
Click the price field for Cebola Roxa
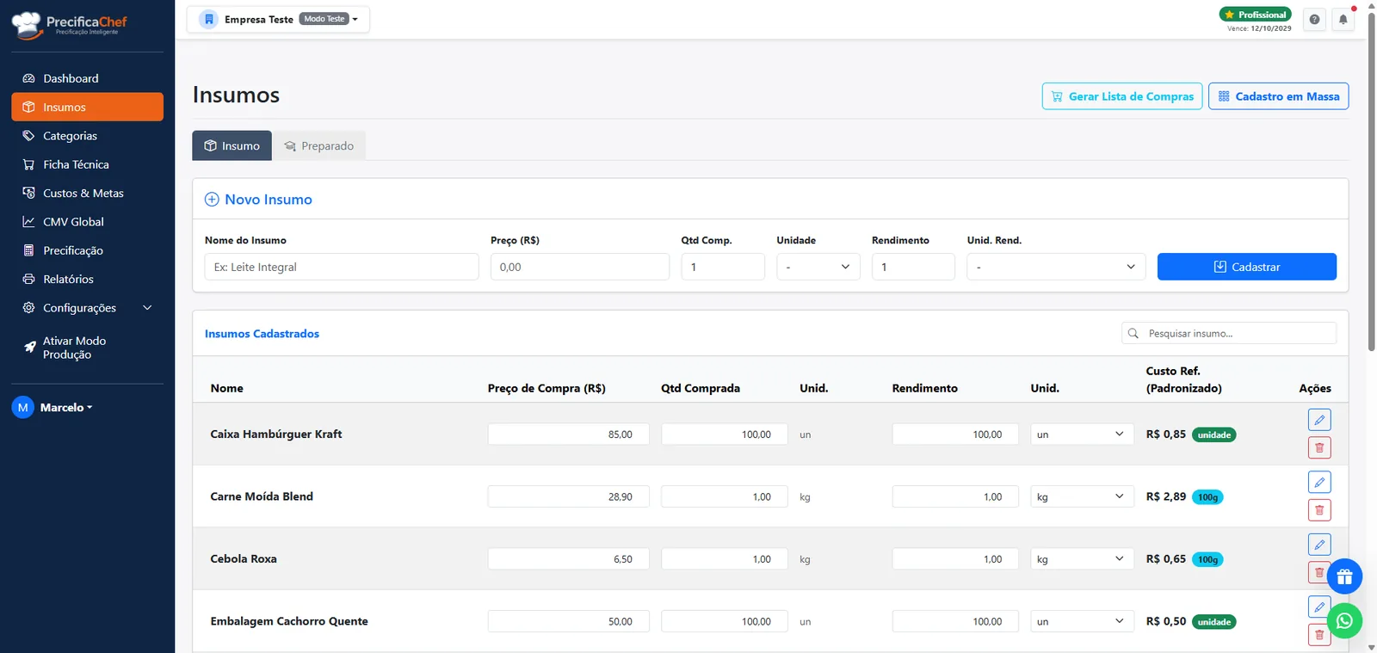[x=568, y=559]
